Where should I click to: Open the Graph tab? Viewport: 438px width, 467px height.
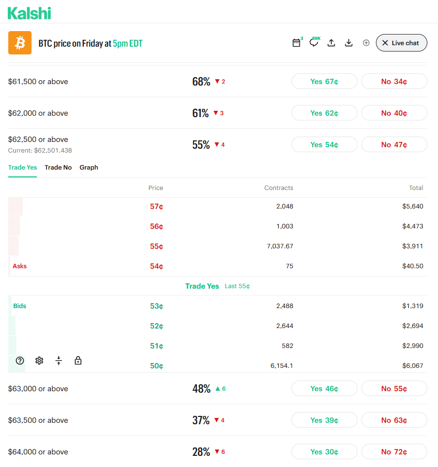89,167
